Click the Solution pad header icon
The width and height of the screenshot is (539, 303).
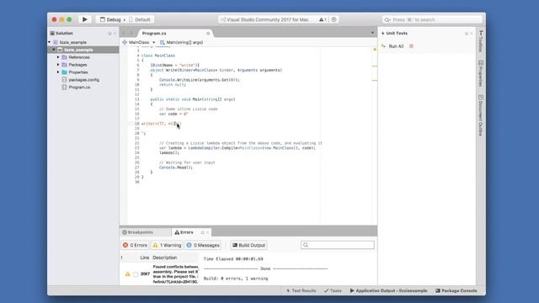[x=52, y=34]
